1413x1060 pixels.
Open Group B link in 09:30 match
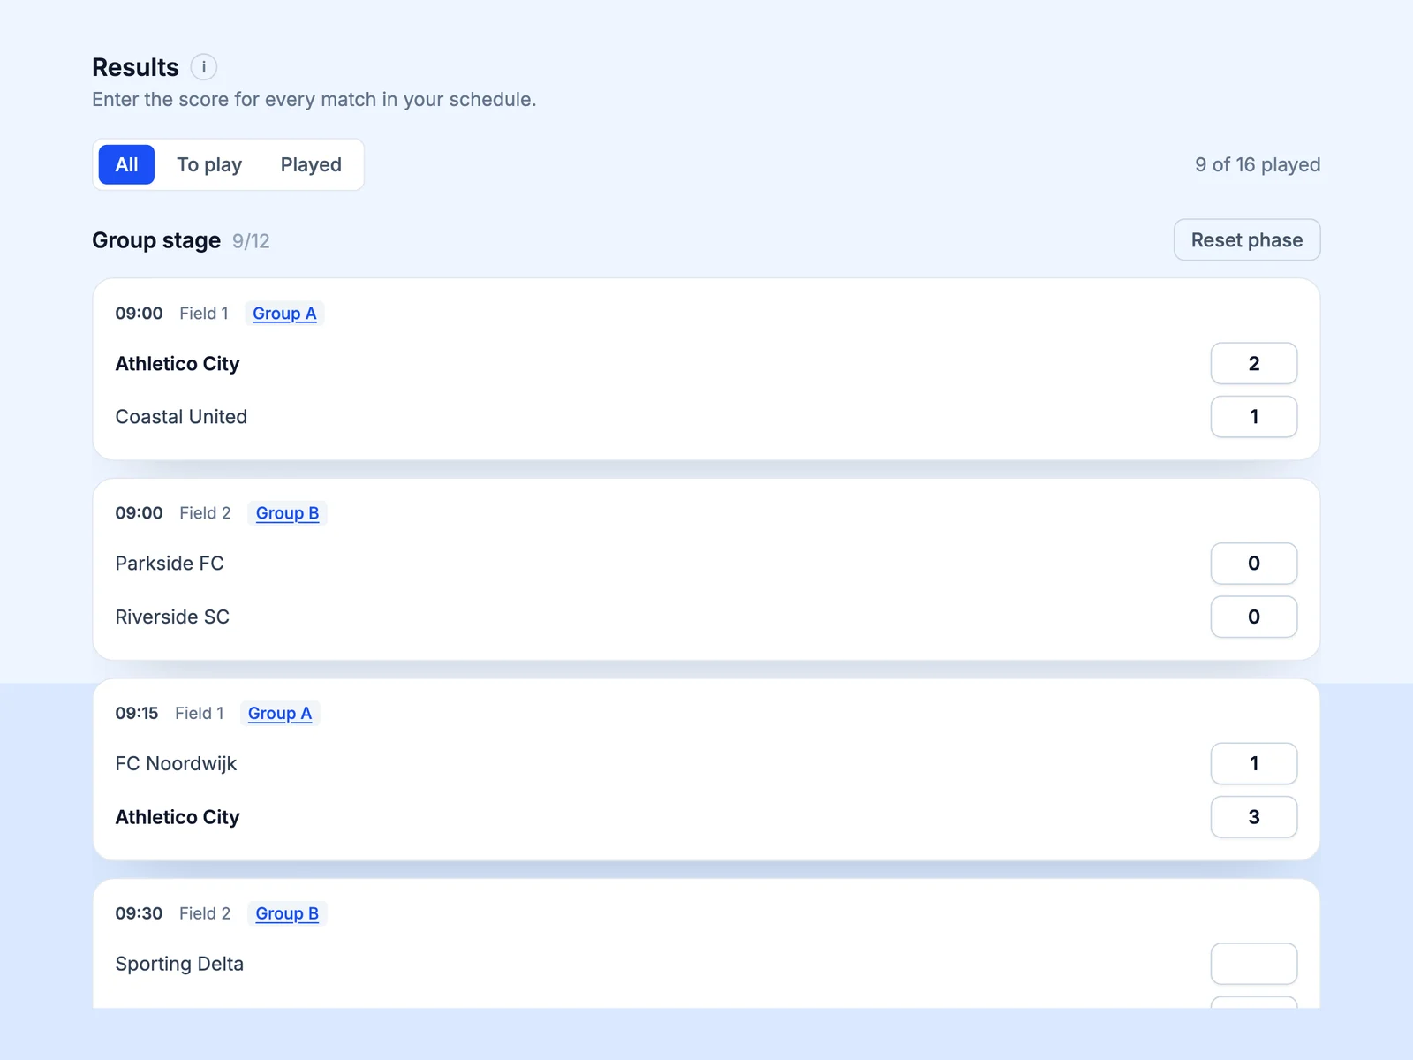287,913
